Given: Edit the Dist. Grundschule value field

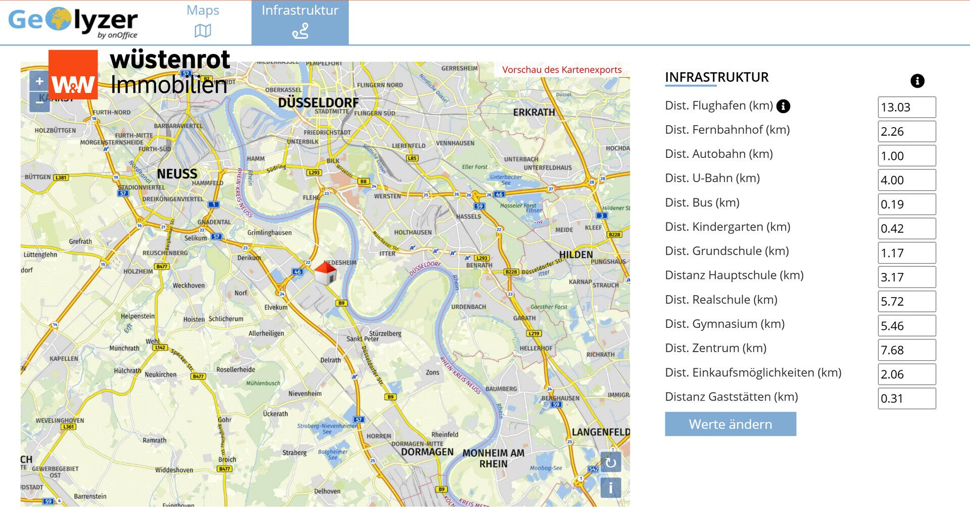Looking at the screenshot, I should (x=907, y=253).
